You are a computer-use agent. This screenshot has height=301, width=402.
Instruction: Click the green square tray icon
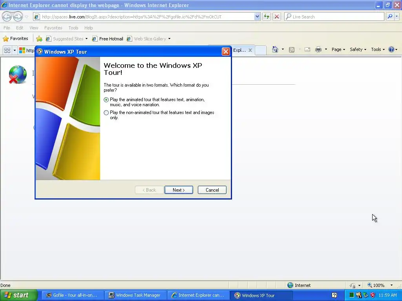tap(352, 295)
